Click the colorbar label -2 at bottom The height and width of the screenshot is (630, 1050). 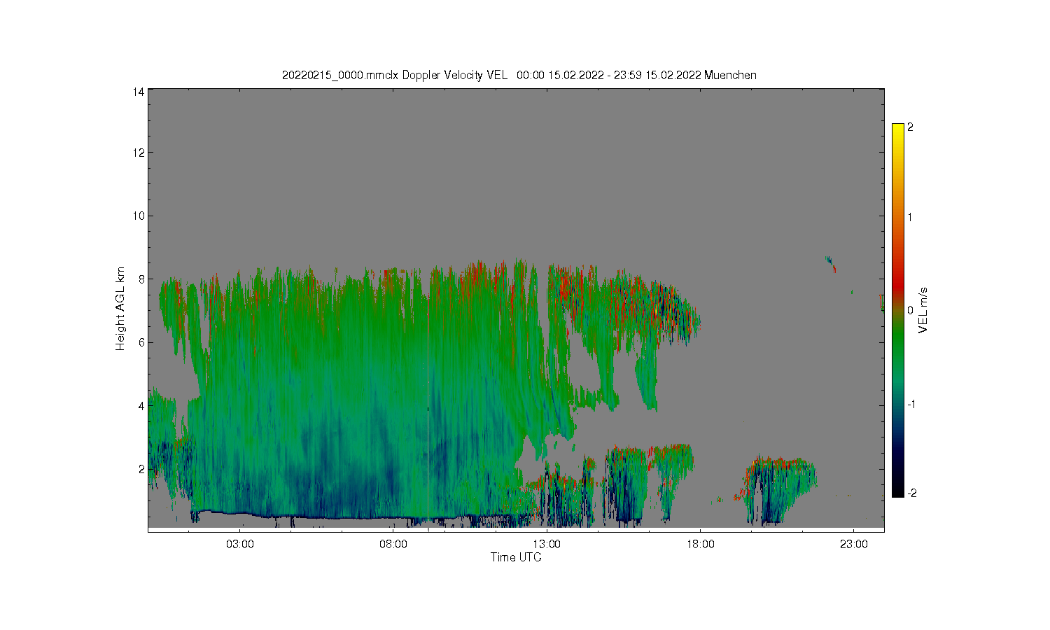912,493
